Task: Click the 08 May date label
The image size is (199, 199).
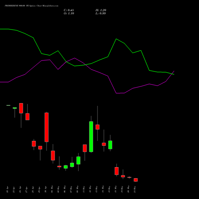Action: 78,189
